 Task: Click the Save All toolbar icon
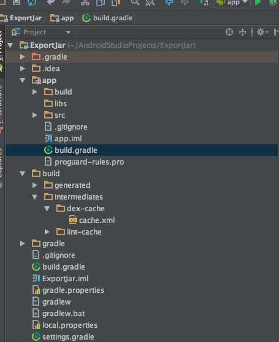coord(17,2)
